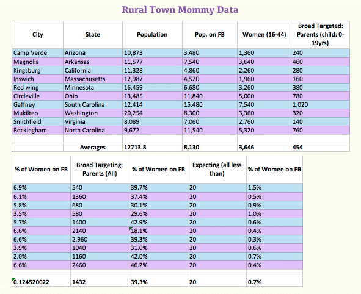The height and width of the screenshot is (294, 361).
Task: Click the Camp Verde city cell
Action: pos(37,53)
